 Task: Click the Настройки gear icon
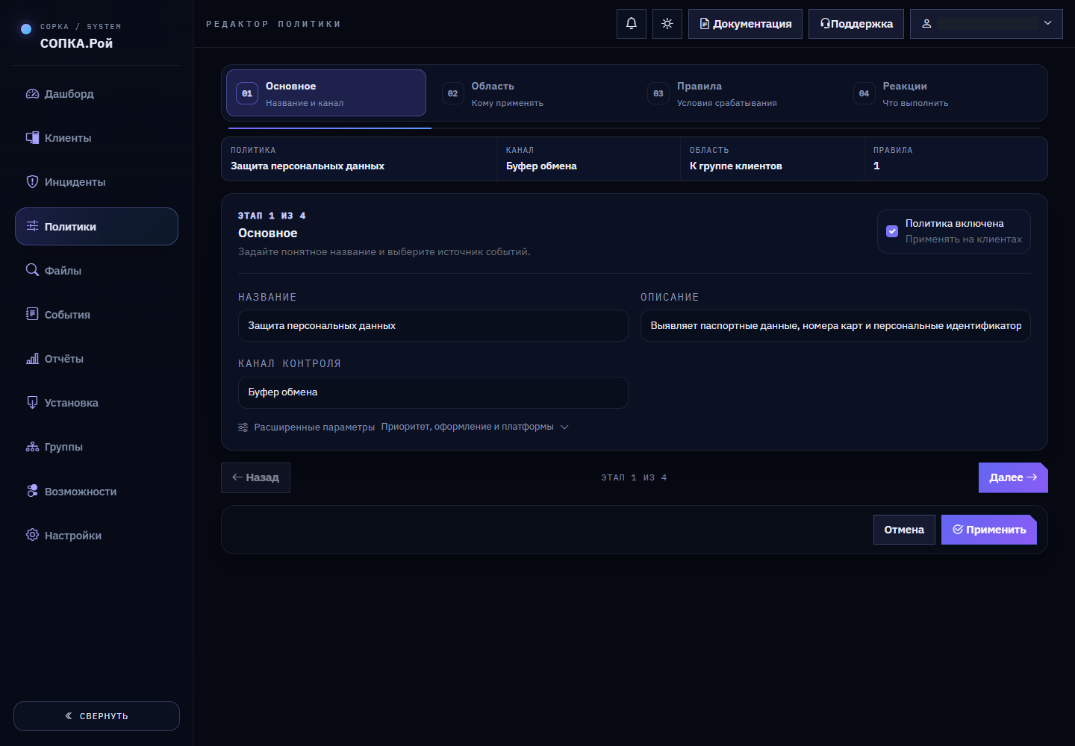pyautogui.click(x=32, y=535)
